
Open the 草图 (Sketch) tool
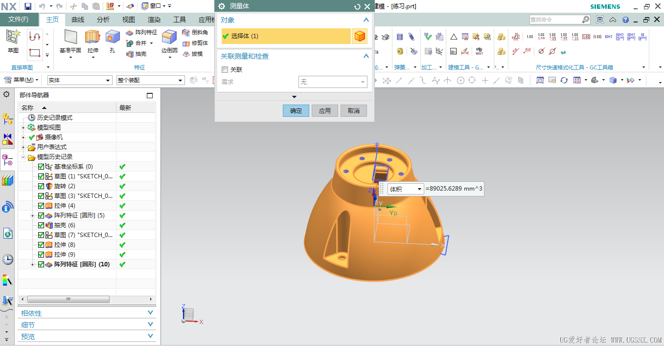(13, 38)
